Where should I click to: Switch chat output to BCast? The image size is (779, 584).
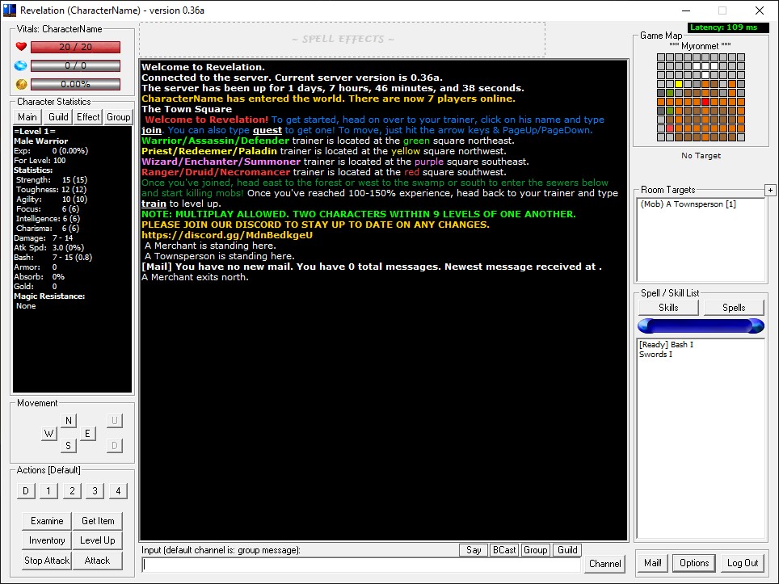(503, 549)
